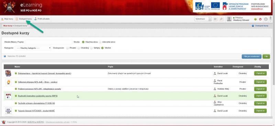The height and width of the screenshot is (126, 275).
Task: Select the Chráněný availability option
Action: click(x=79, y=48)
